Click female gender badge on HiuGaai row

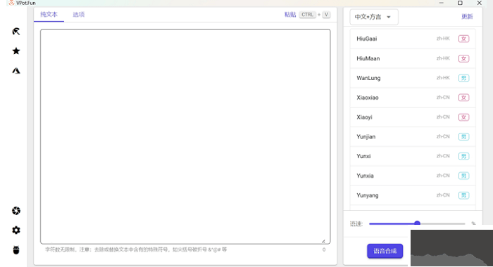(463, 39)
